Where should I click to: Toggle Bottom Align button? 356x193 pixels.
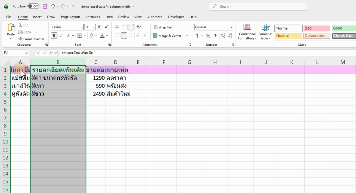[131, 27]
